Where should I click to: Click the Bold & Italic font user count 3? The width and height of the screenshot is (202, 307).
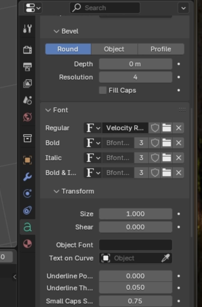(141, 173)
